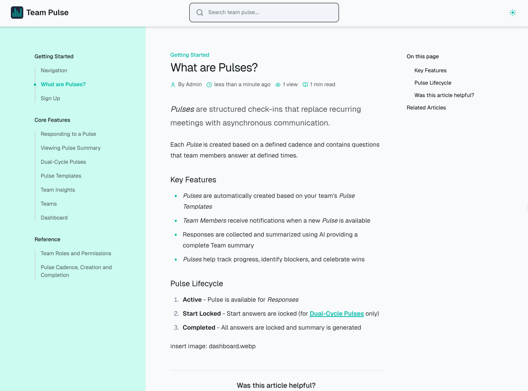Jump to Key Features section

click(430, 70)
